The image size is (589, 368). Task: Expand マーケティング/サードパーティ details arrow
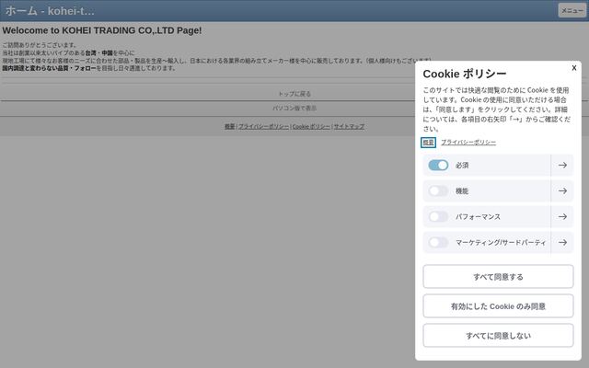tap(562, 243)
